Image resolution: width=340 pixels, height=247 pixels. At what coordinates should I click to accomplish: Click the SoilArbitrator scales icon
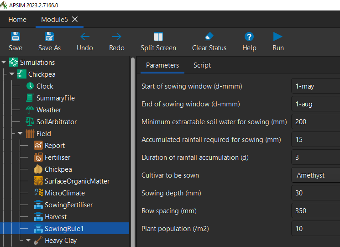30,121
